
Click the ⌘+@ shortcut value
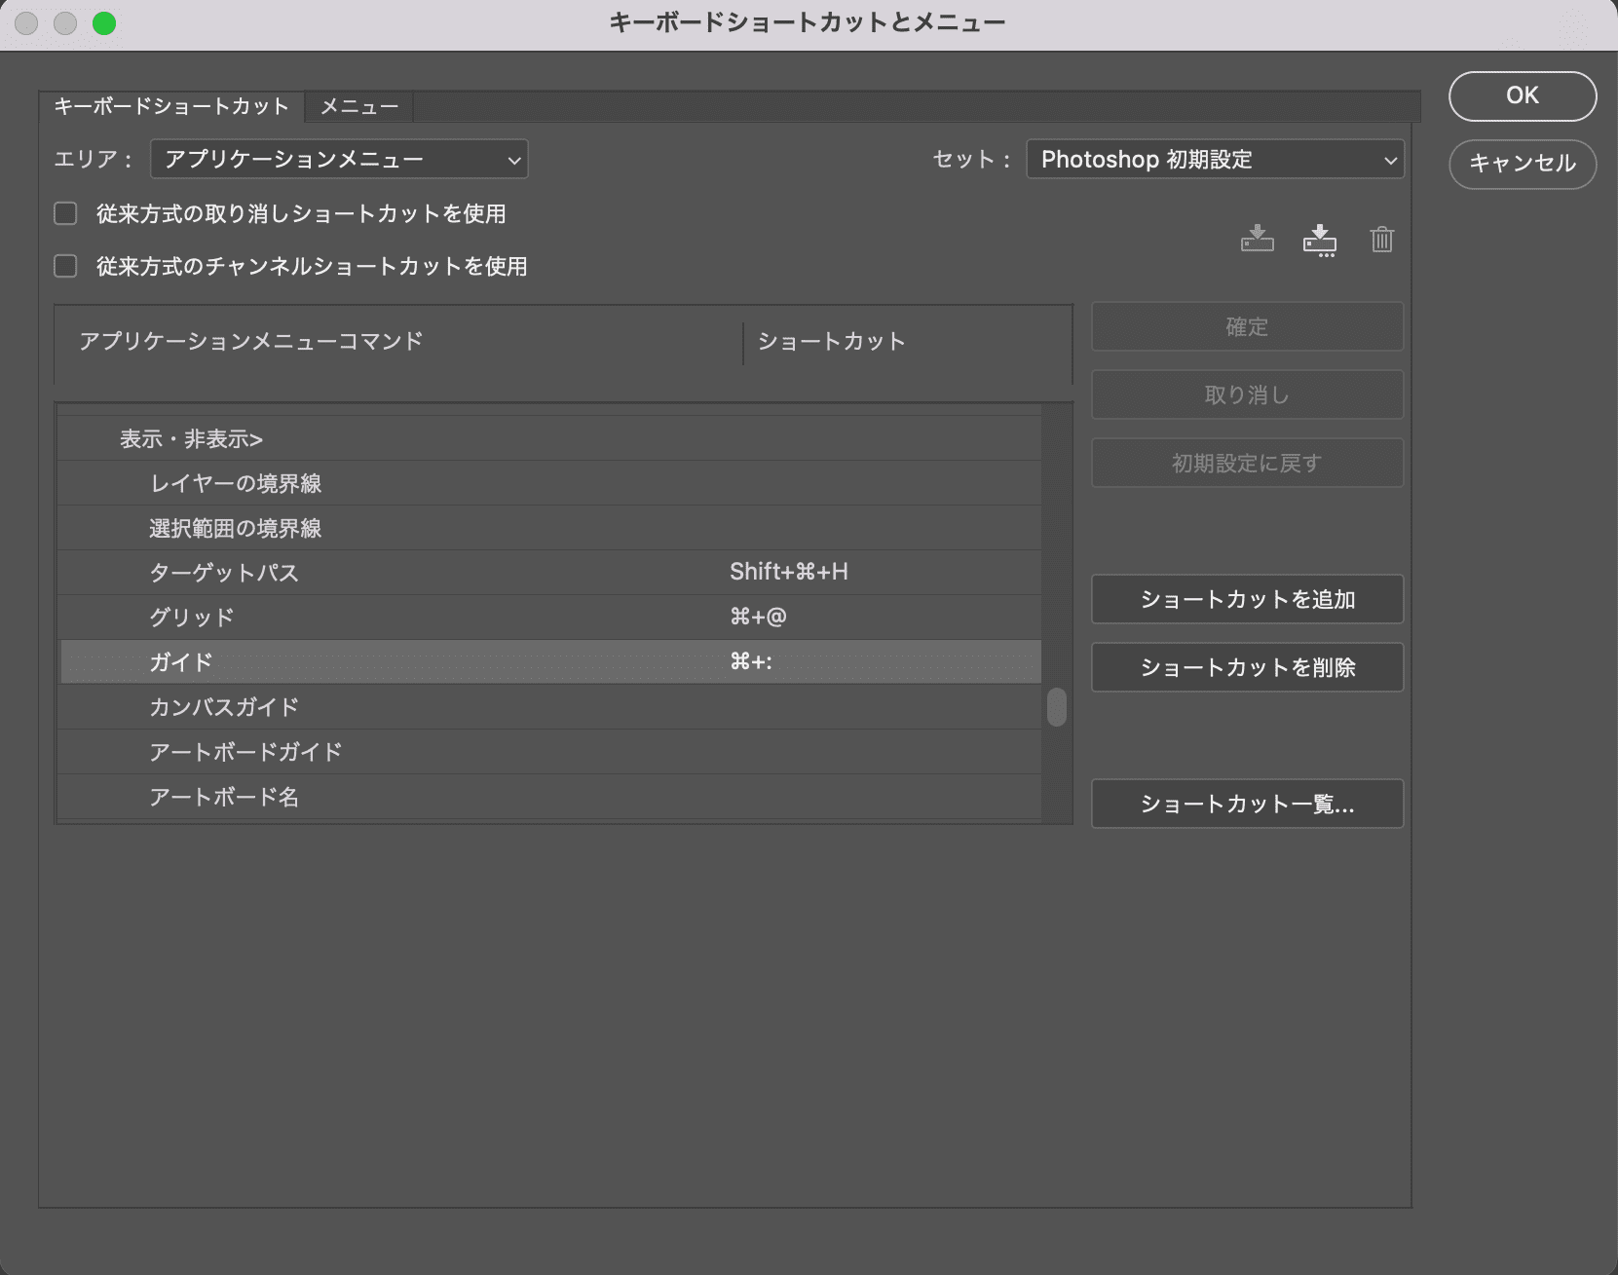pos(758,617)
